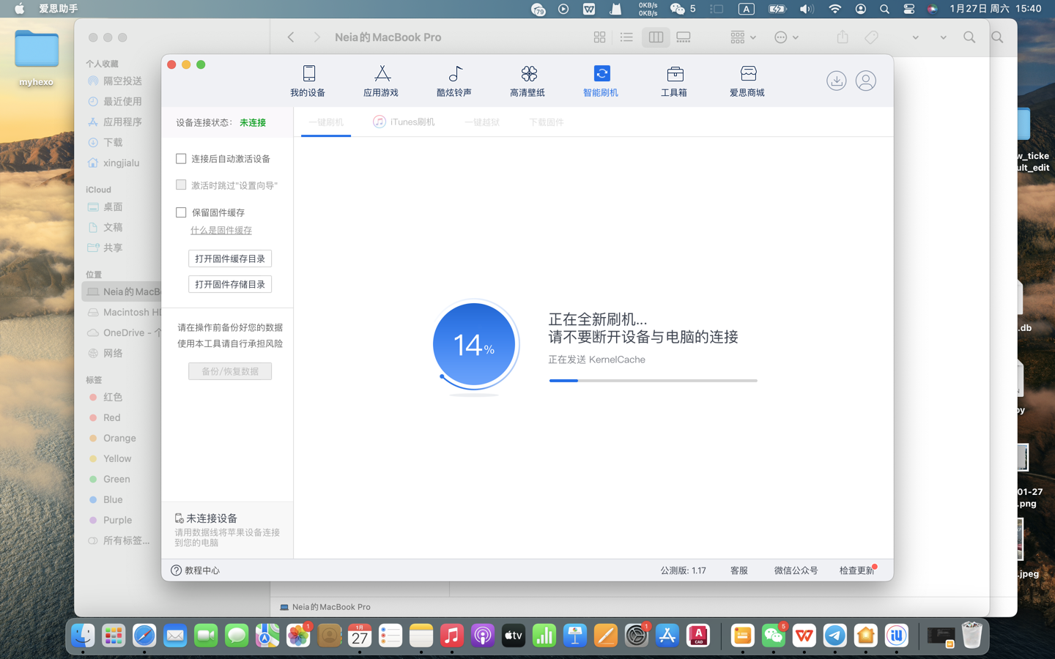The height and width of the screenshot is (659, 1055).
Task: Toggle 激活时跳过设置向导 checkbox
Action: coord(181,185)
